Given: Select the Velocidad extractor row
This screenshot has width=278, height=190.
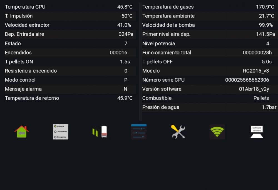Looking at the screenshot, I should 70,25.
